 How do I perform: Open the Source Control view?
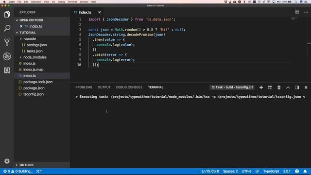point(7,42)
